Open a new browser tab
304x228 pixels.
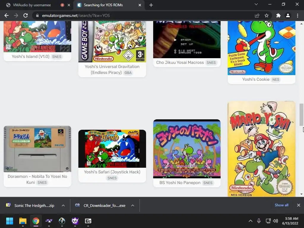click(x=151, y=5)
